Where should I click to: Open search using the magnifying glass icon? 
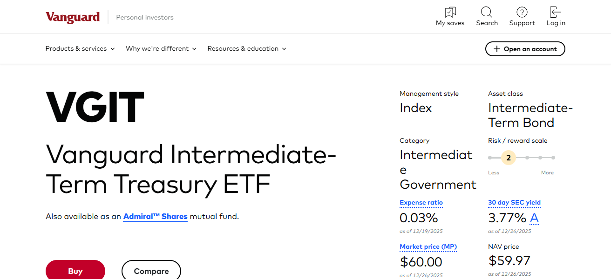click(487, 12)
